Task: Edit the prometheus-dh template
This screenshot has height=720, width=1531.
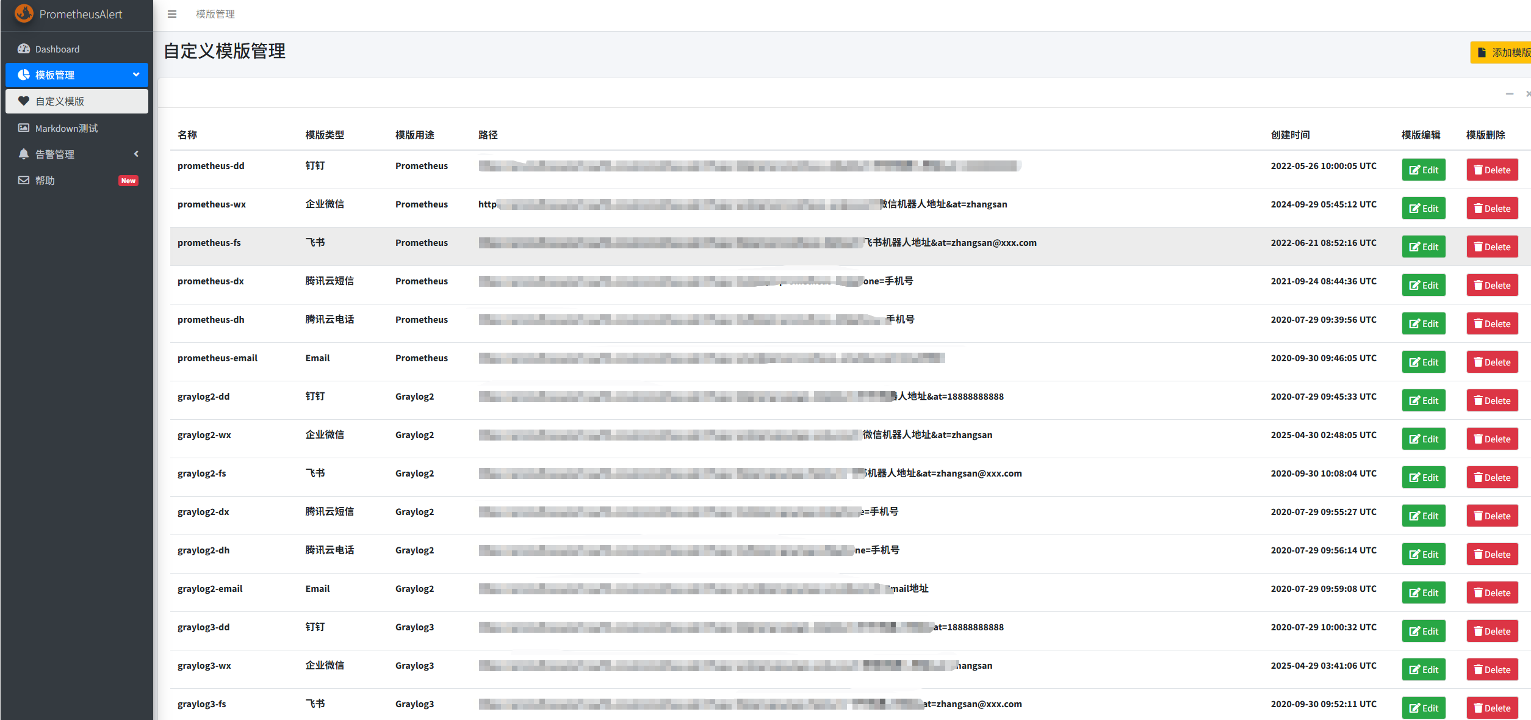Action: tap(1424, 324)
